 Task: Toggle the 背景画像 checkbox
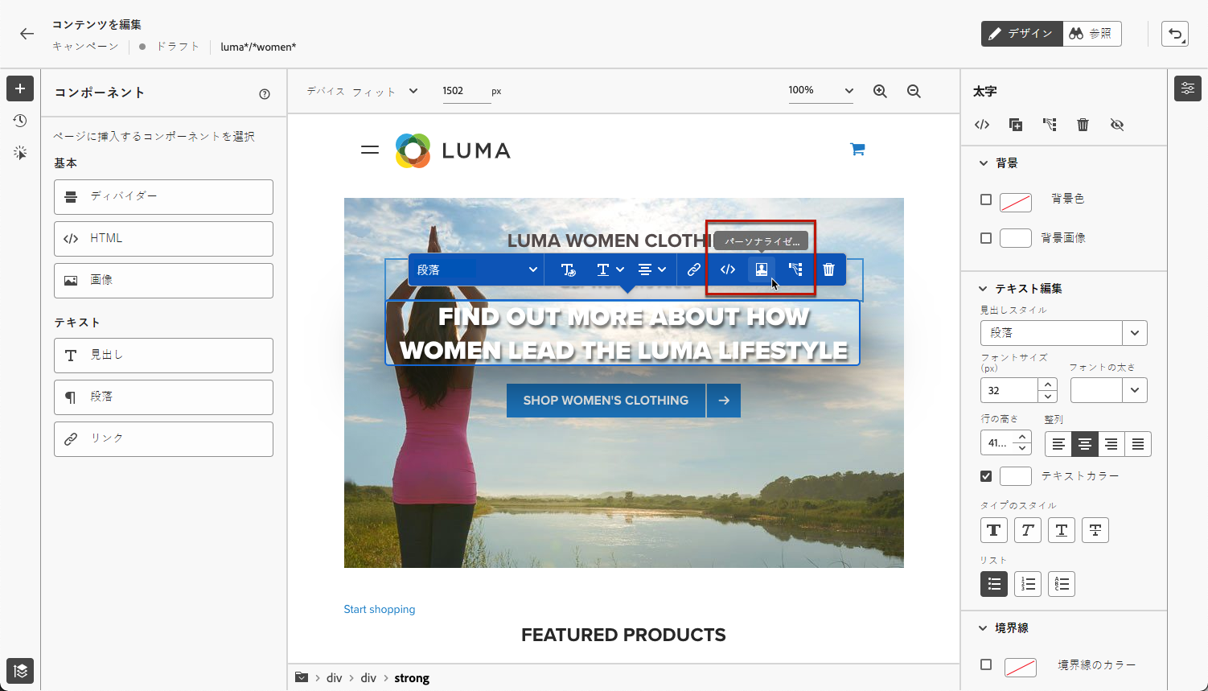pyautogui.click(x=986, y=238)
